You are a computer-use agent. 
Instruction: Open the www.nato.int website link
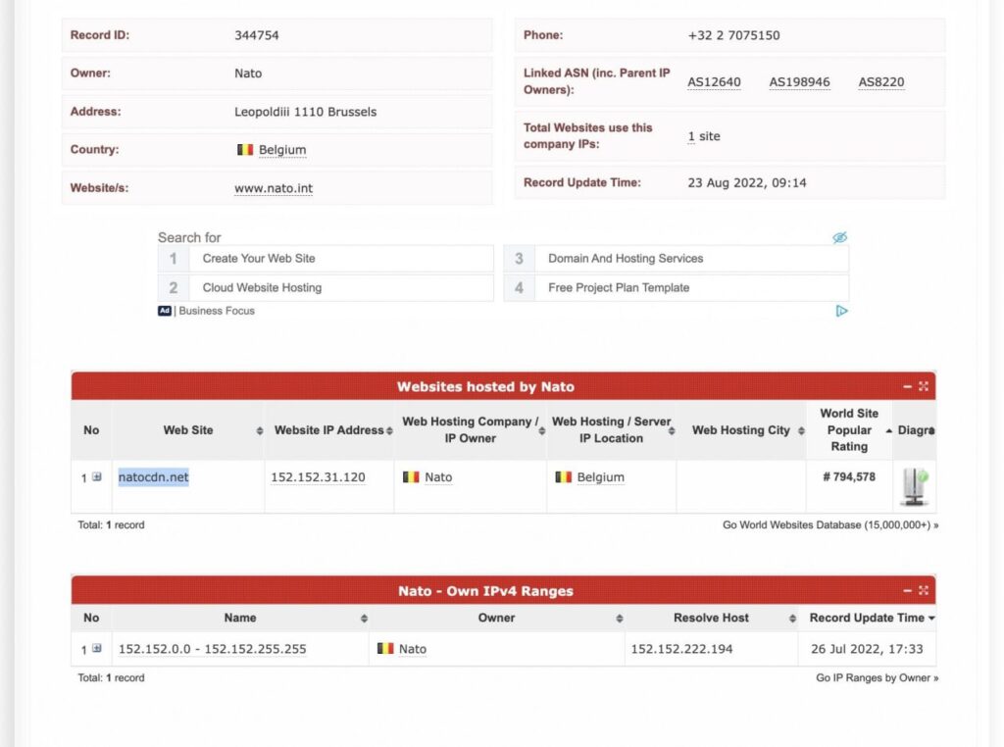coord(274,188)
